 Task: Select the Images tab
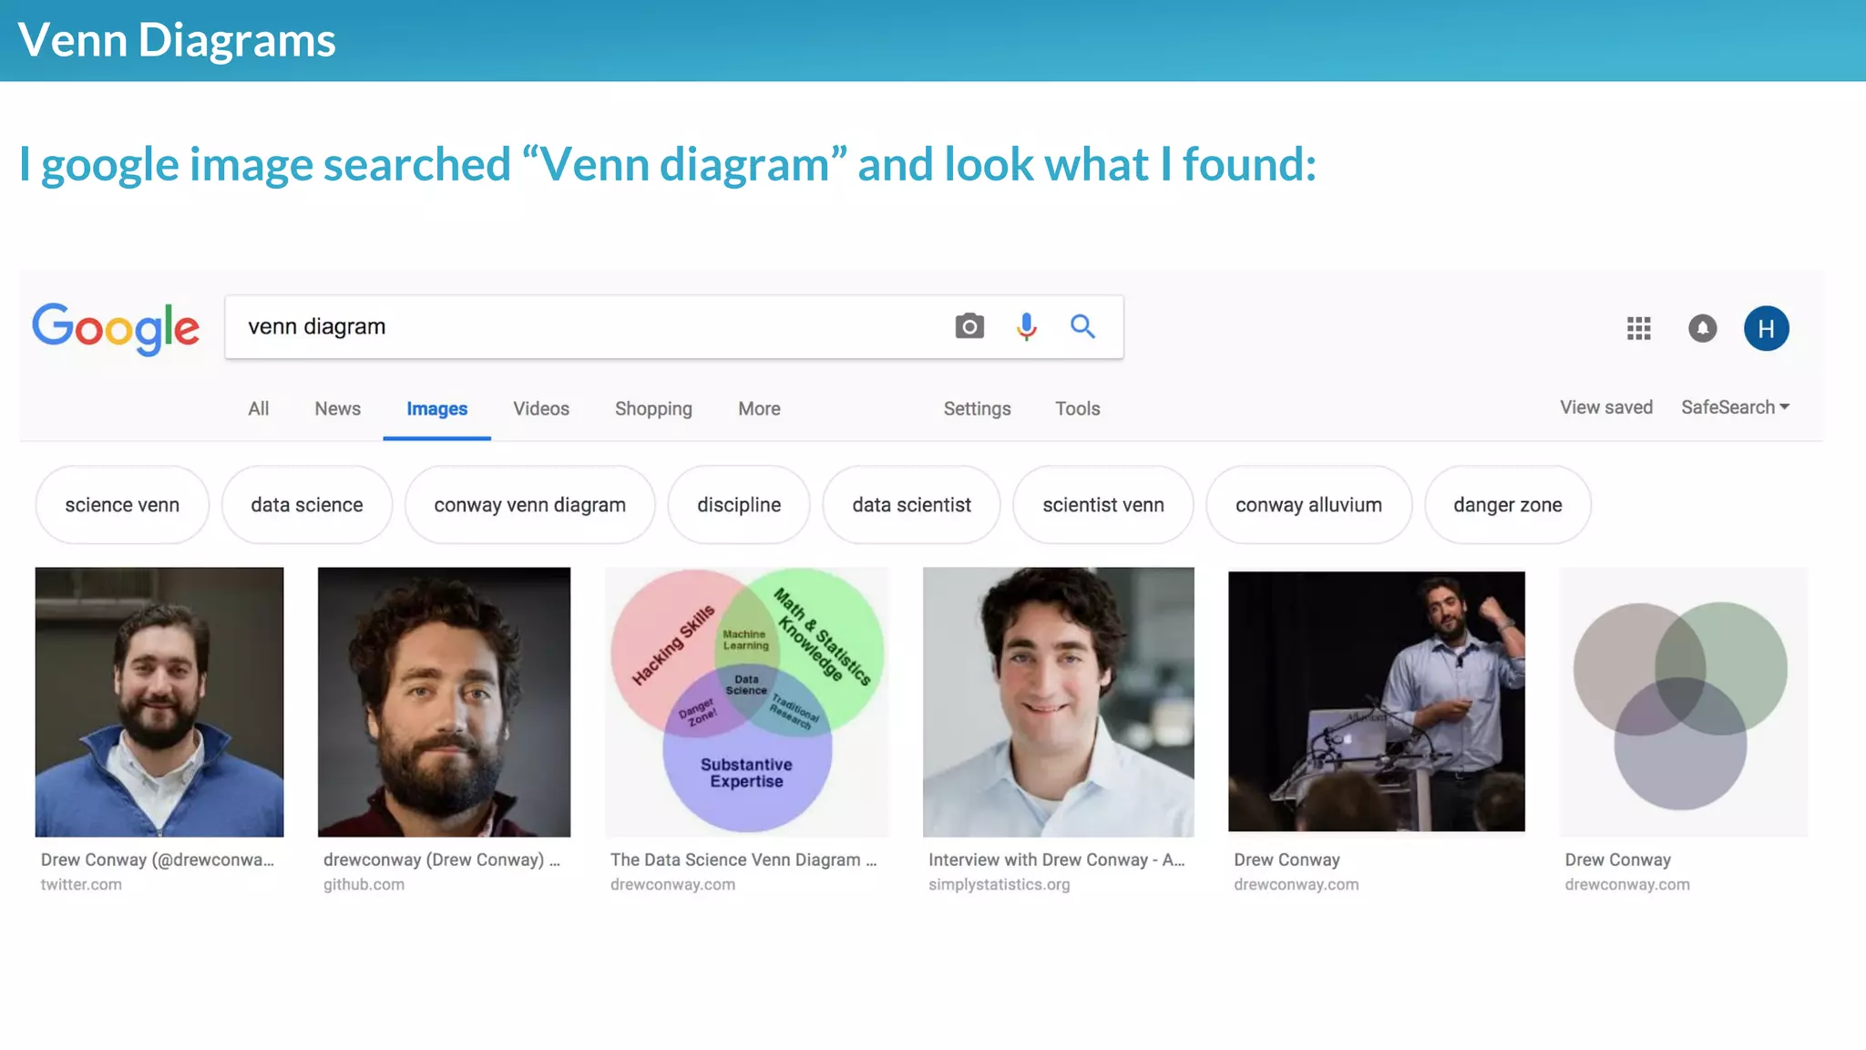coord(436,409)
